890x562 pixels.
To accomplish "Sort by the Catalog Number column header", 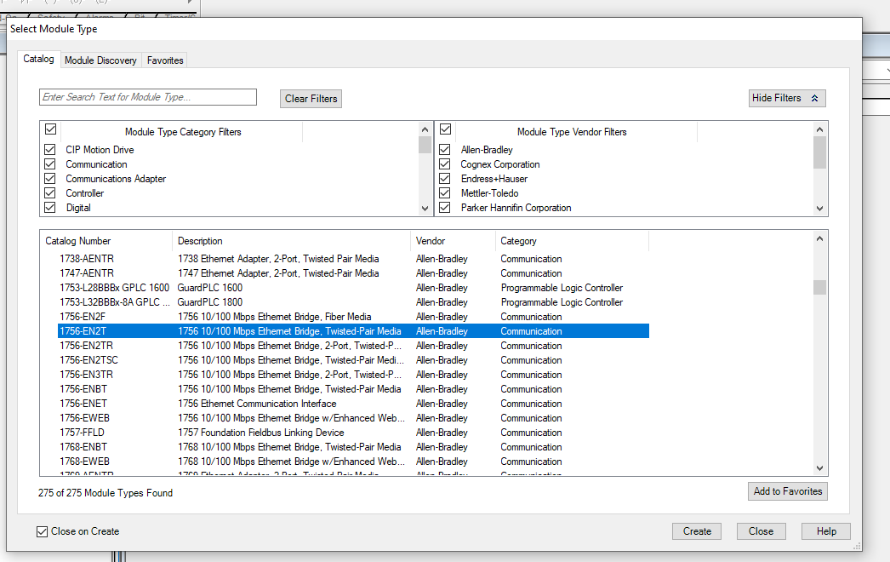I will pyautogui.click(x=106, y=241).
